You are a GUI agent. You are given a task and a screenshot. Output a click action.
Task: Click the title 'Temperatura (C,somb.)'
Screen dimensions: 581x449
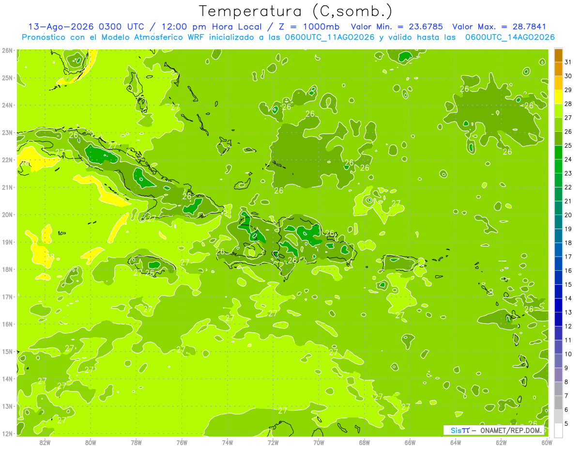pos(296,11)
